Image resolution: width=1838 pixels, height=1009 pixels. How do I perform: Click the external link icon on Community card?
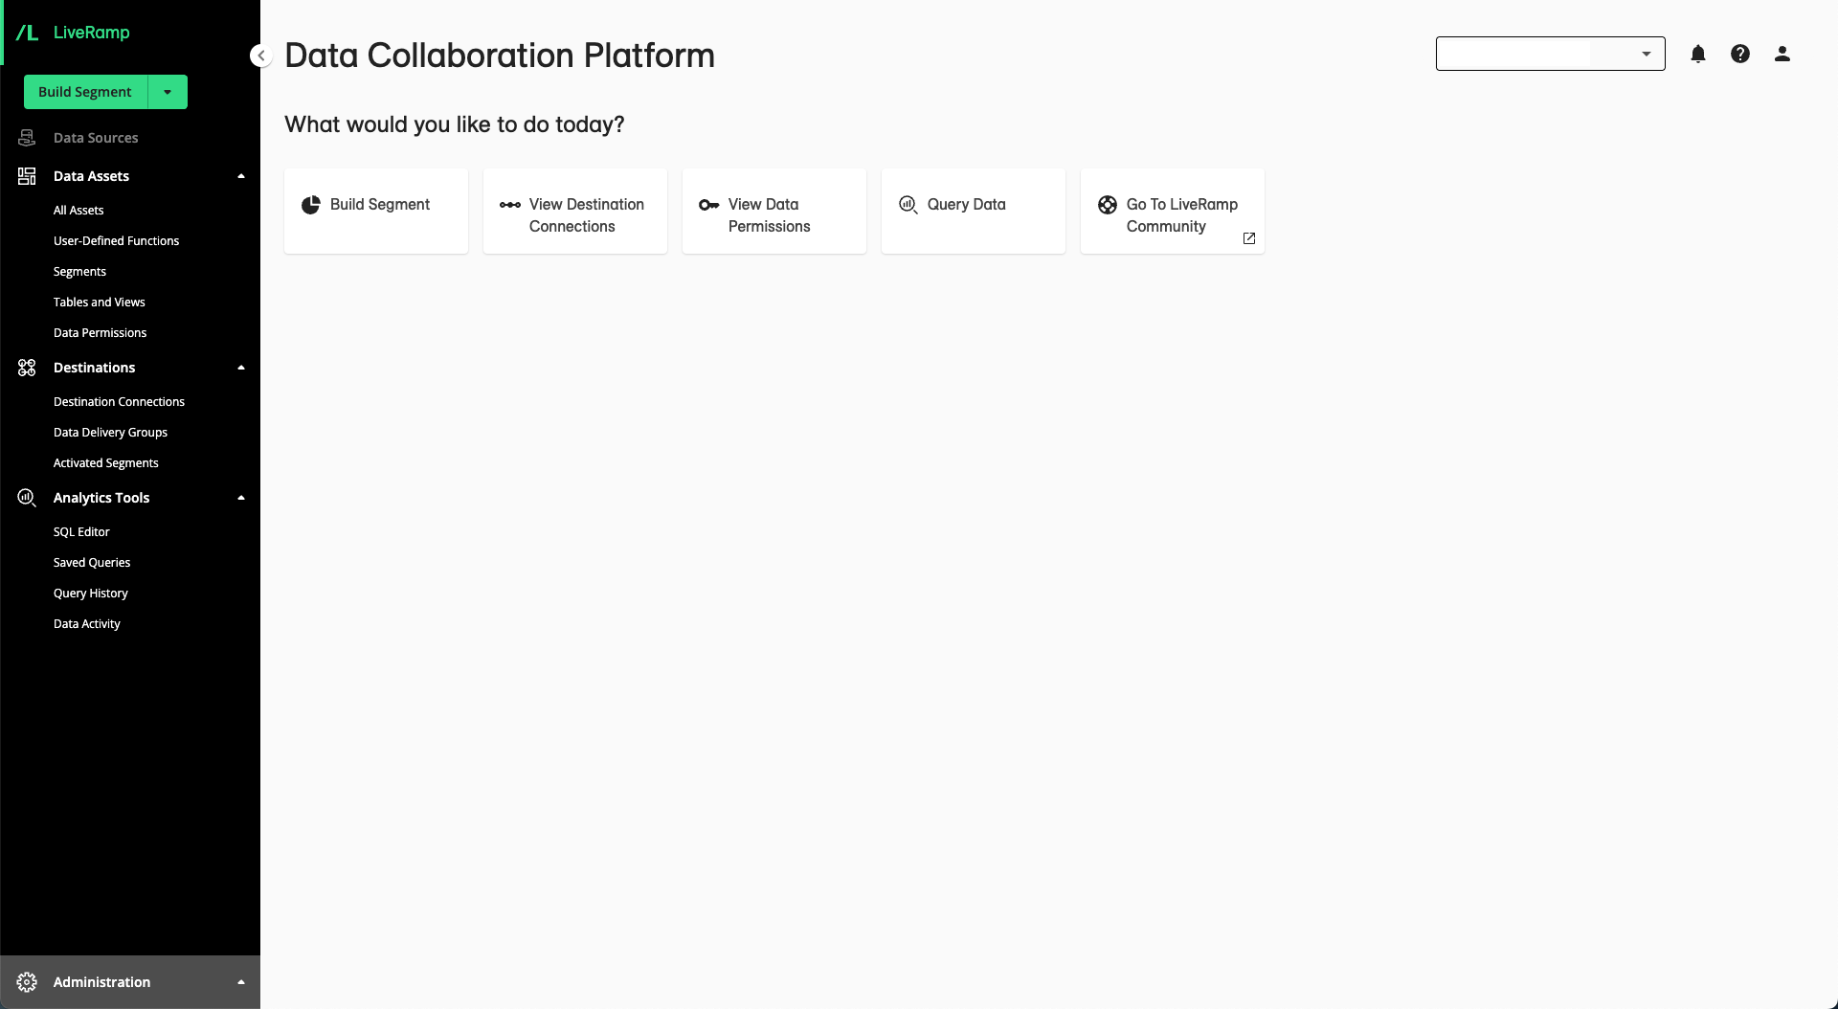click(1249, 238)
